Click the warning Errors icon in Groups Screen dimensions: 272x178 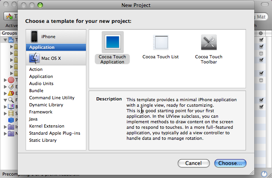pyautogui.click(x=11, y=93)
